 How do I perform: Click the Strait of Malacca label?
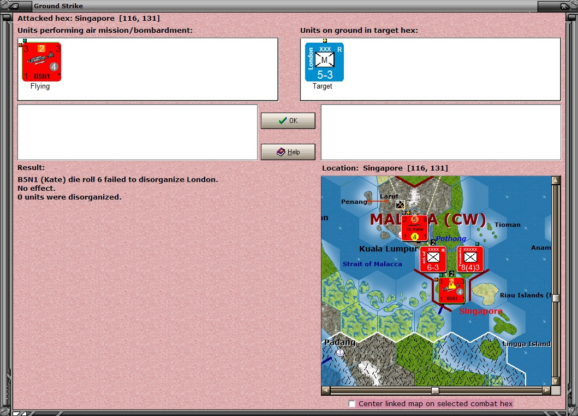pos(372,264)
